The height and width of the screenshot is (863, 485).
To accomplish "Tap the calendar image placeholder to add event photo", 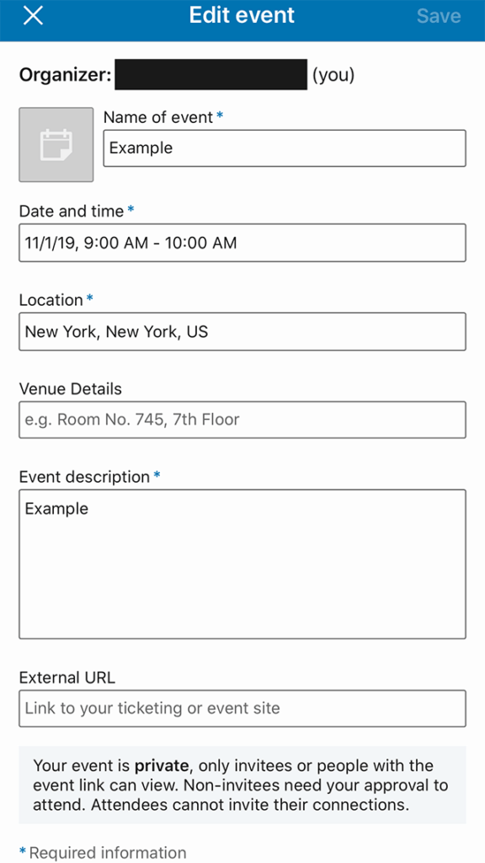I will point(56,144).
